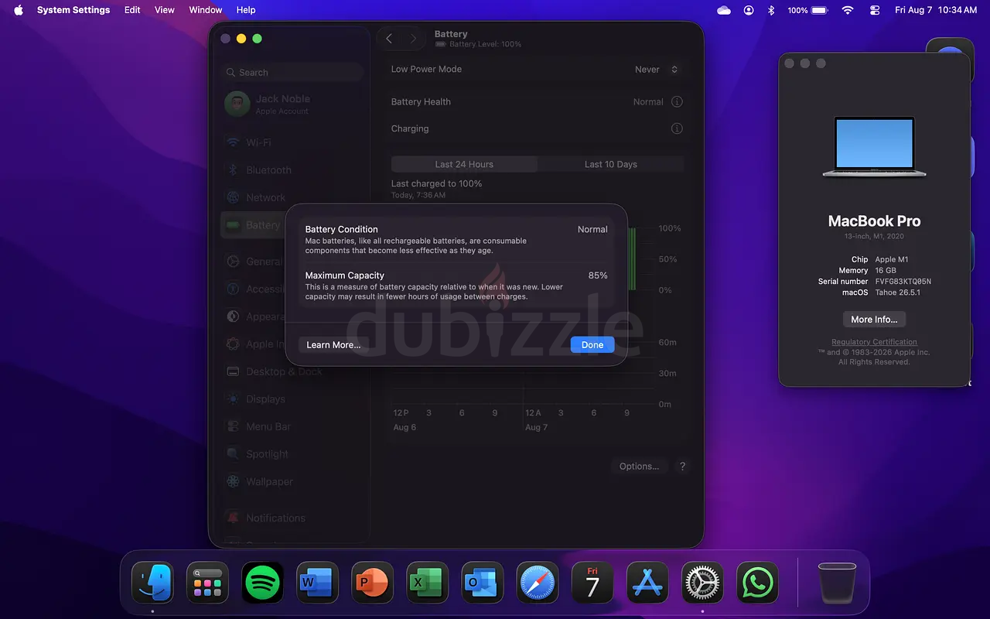990x619 pixels.
Task: Click the user account icon in the menu bar
Action: pos(749,10)
